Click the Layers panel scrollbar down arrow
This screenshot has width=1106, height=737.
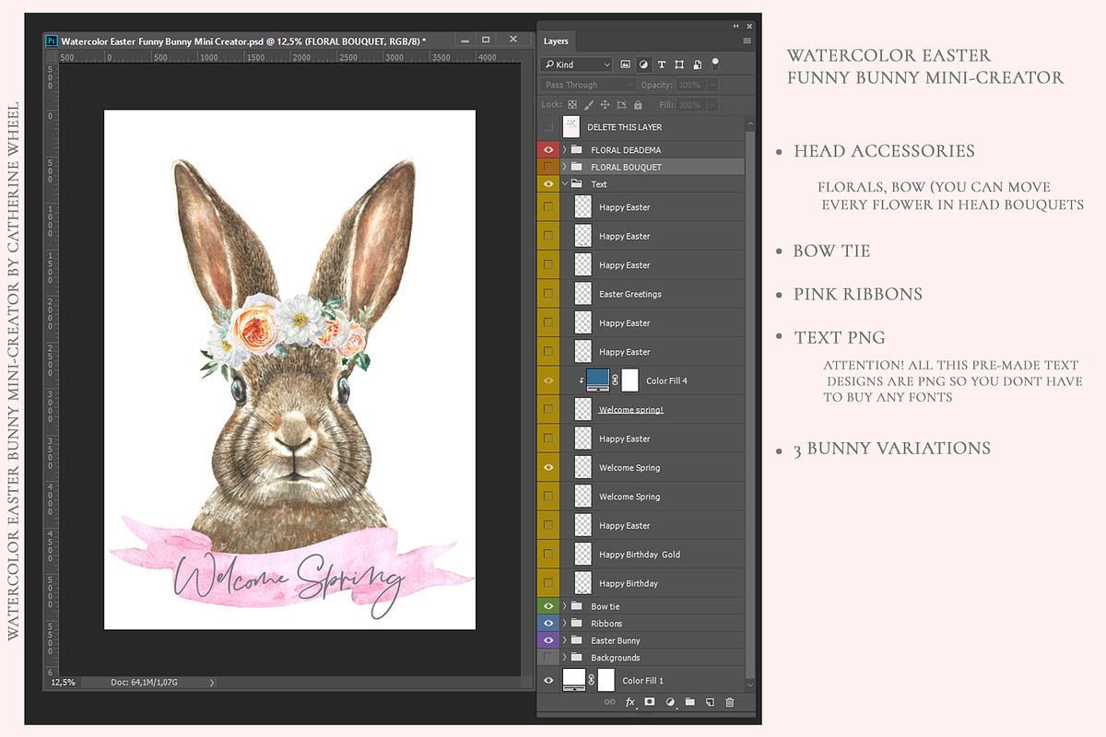[750, 684]
